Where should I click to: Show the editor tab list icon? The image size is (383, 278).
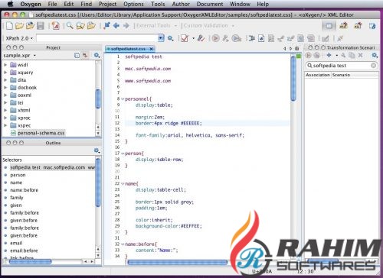tap(297, 48)
